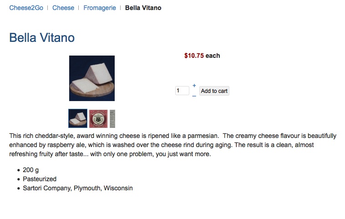The width and height of the screenshot is (345, 219).
Task: Click the plus icon to increase quantity
Action: tap(194, 86)
